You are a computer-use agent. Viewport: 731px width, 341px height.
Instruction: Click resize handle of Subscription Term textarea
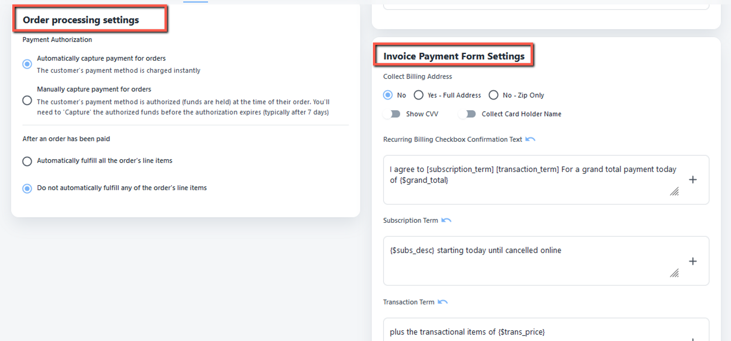click(674, 273)
